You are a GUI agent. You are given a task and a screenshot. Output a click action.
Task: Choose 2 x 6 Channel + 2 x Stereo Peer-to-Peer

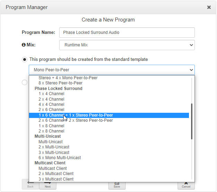(75, 120)
